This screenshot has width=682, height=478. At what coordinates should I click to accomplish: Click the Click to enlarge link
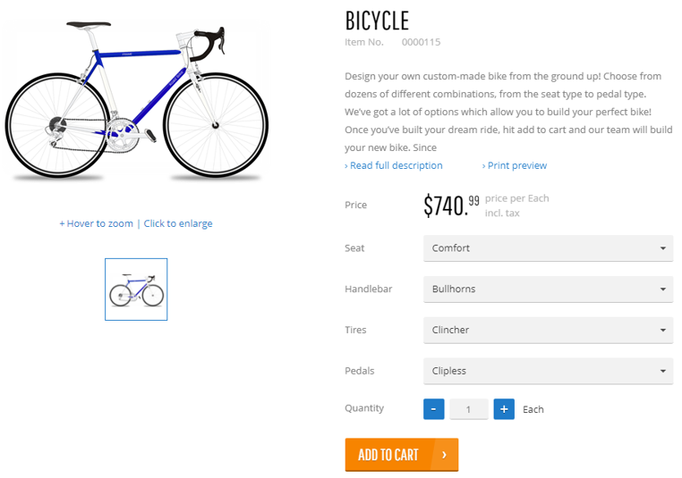point(178,223)
